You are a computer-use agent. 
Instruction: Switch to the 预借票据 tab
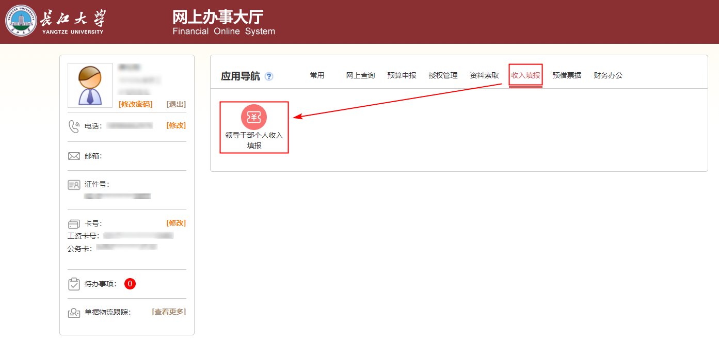pos(567,75)
